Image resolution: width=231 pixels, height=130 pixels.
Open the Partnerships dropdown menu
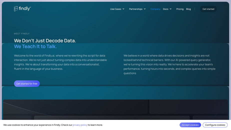(137, 9)
